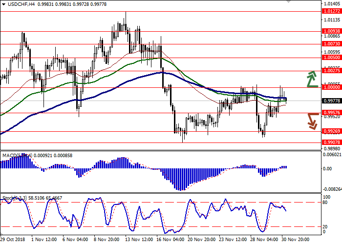Select the 1.00938 resistance level label
Image resolution: width=342 pixels, height=244 pixels.
pyautogui.click(x=331, y=31)
